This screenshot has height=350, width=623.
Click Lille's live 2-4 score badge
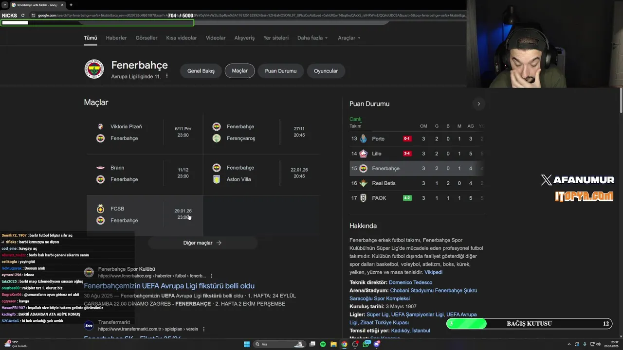407,154
